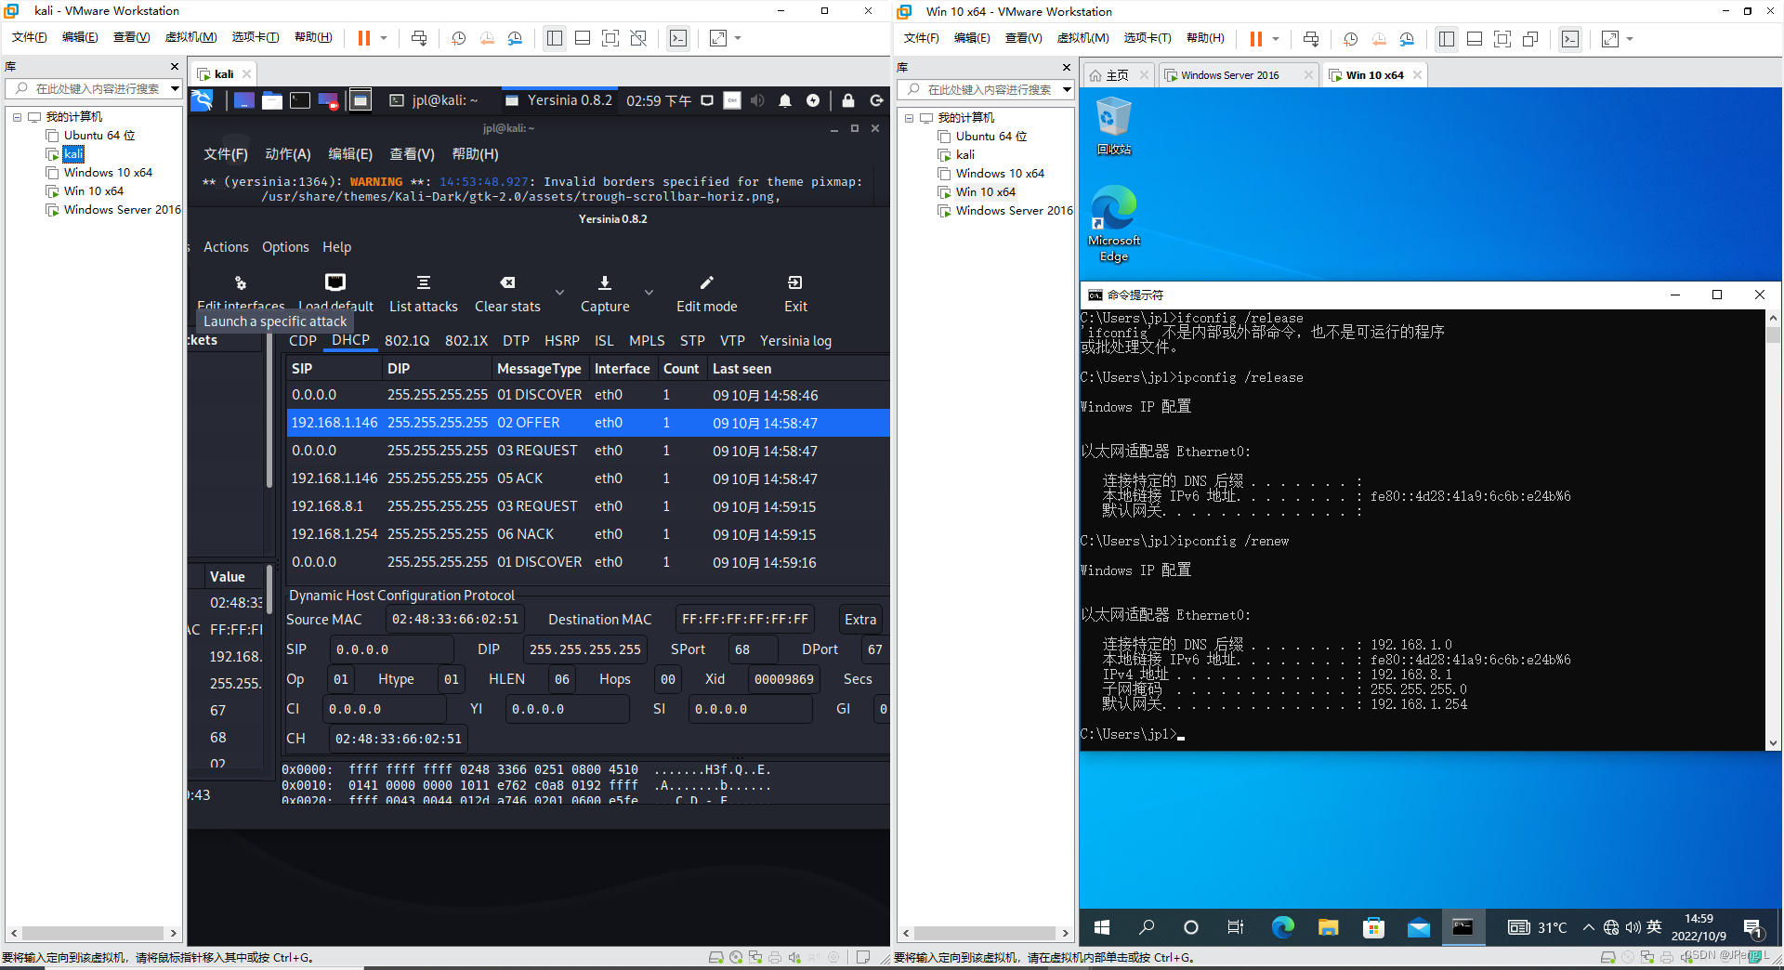Viewport: 1784px width, 970px height.
Task: Take a snapshot in kali VMware window
Action: click(459, 38)
